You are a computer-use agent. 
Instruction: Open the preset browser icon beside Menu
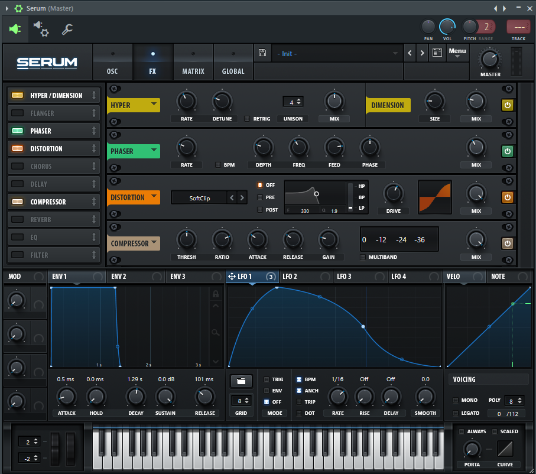[x=437, y=53]
